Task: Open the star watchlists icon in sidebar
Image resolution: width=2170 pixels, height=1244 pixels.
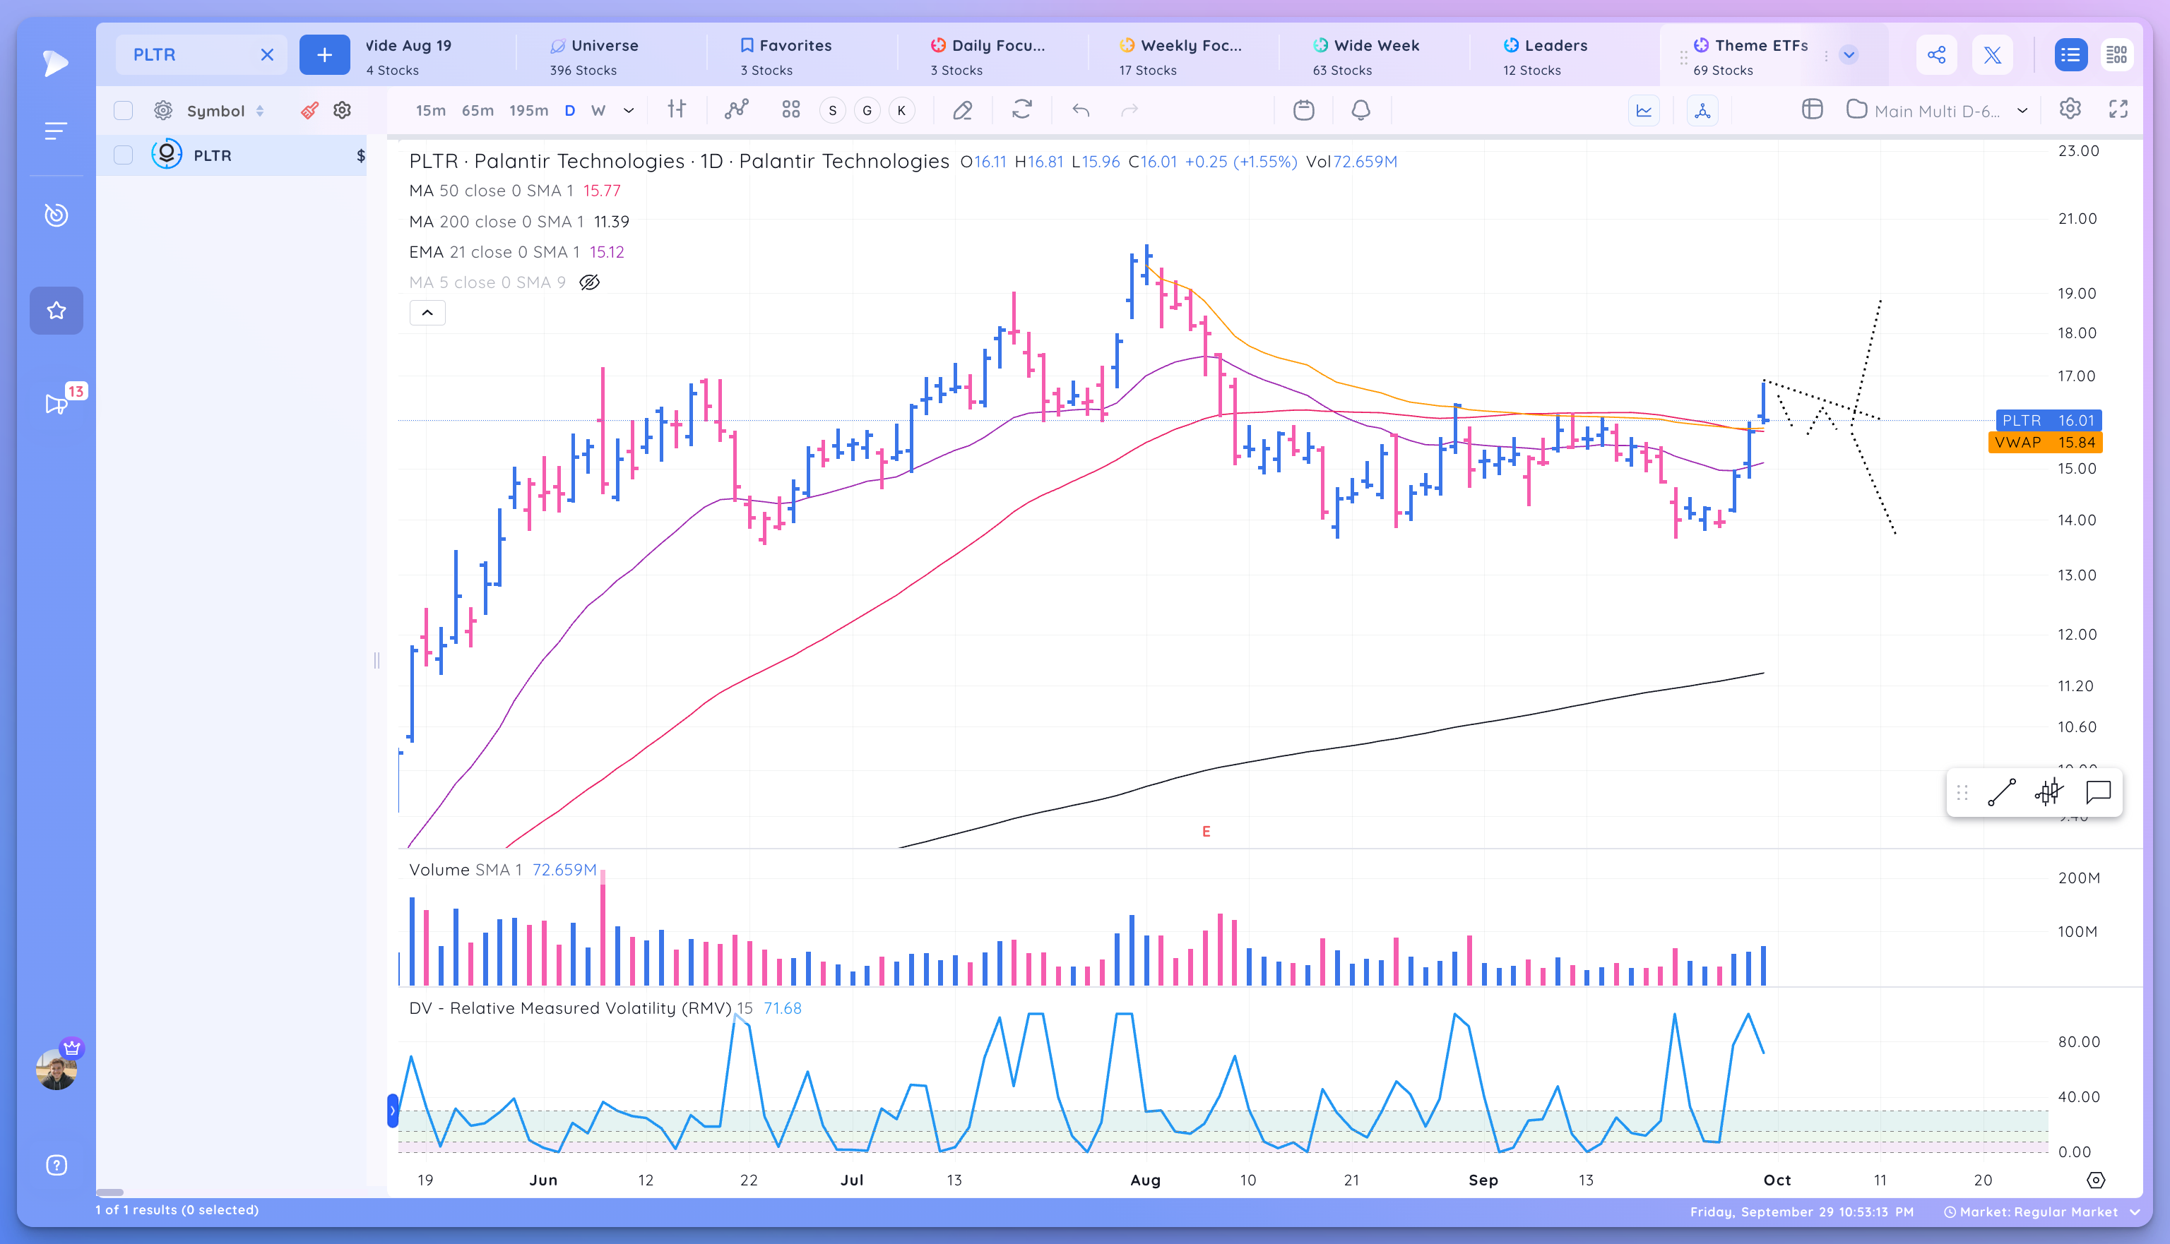Action: [x=57, y=310]
